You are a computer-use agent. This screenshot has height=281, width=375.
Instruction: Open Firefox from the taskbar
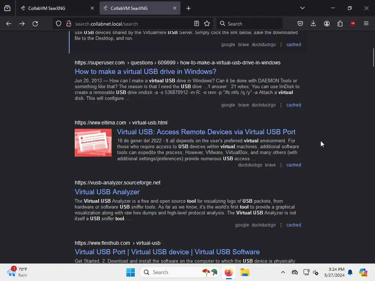[229, 272]
